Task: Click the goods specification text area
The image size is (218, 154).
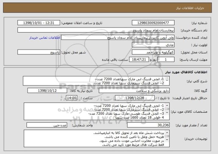Action: coord(97,112)
